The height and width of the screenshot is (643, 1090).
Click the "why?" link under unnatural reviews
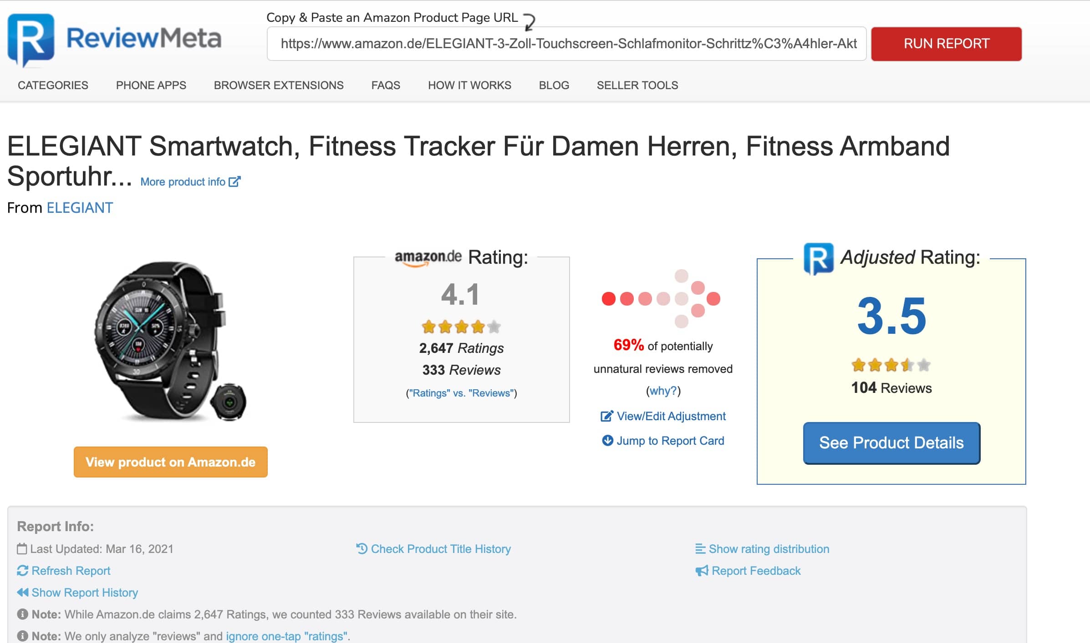663,391
